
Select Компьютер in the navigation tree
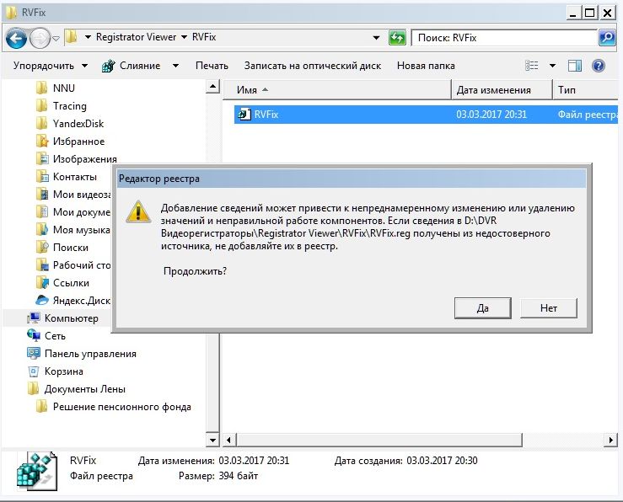click(71, 318)
